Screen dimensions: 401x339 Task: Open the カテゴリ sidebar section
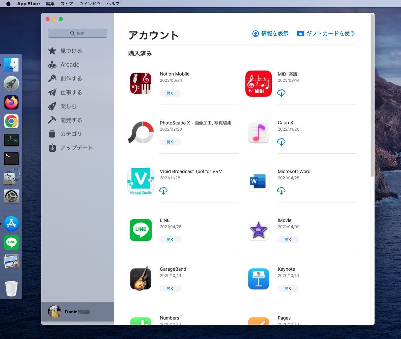71,134
